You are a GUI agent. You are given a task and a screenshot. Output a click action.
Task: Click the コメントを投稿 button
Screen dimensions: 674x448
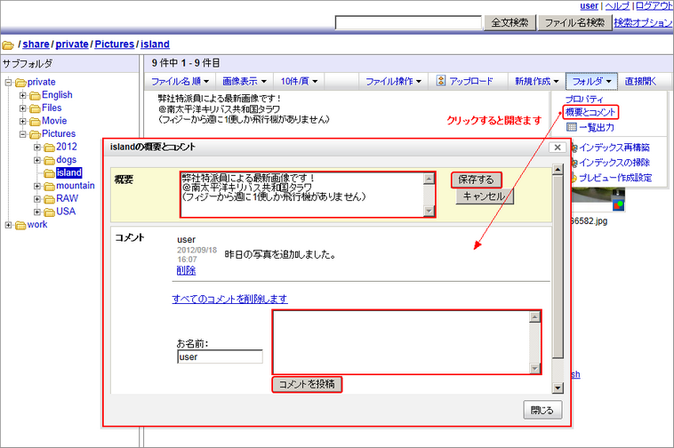[307, 384]
